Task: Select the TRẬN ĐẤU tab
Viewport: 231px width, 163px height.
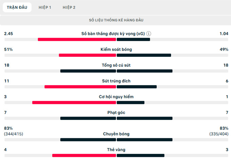Action: (x=17, y=7)
